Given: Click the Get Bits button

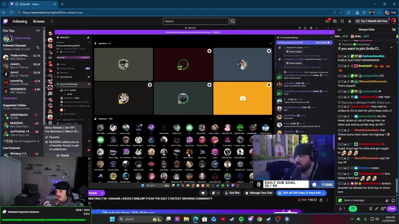Looking at the screenshot, I should [x=232, y=193].
